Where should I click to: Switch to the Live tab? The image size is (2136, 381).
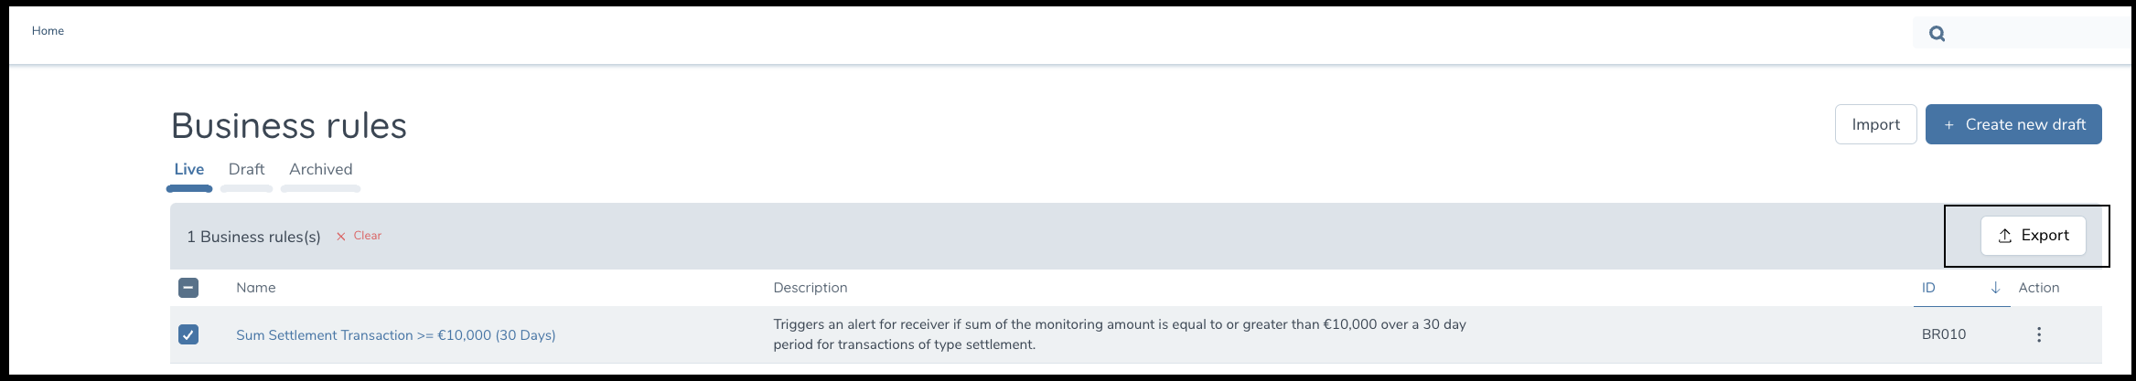(189, 169)
